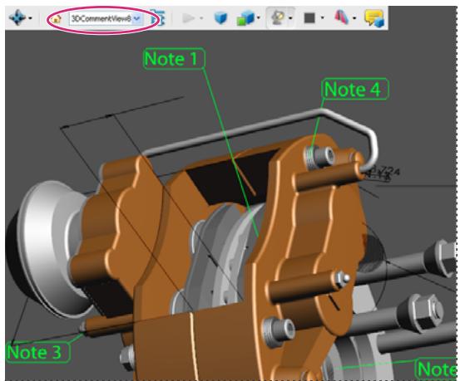This screenshot has height=381, width=460.
Task: Select the Note 4 comment label
Action: pos(355,89)
